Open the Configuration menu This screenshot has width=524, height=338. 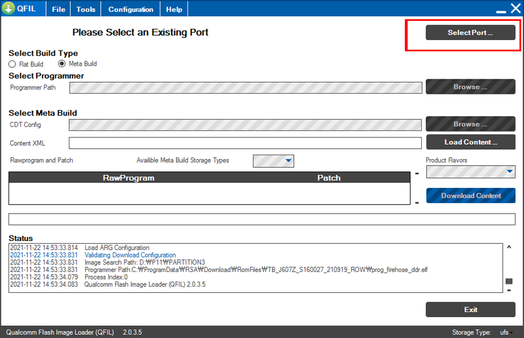pyautogui.click(x=130, y=9)
